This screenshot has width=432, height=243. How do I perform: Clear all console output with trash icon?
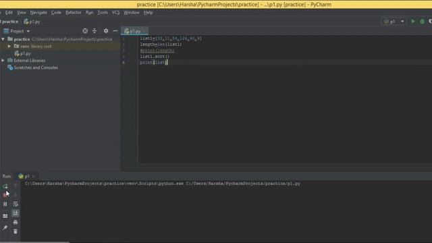[x=16, y=232]
